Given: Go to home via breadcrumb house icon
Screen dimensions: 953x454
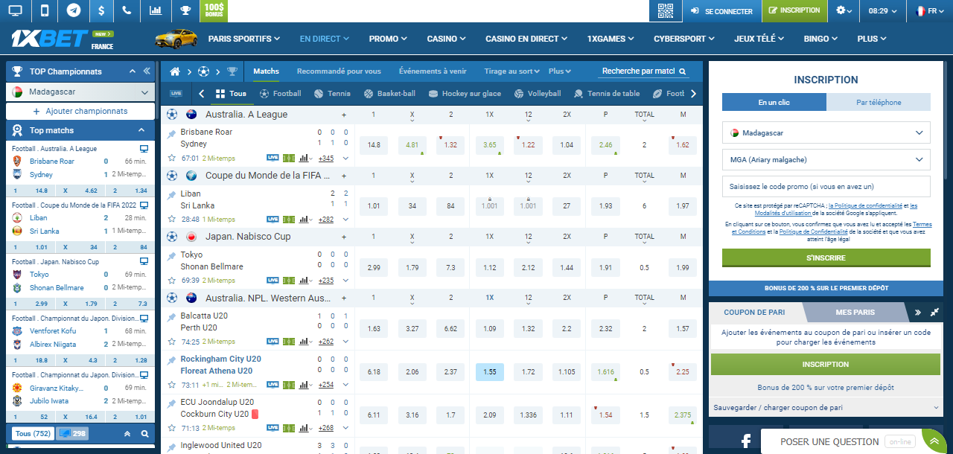Looking at the screenshot, I should pyautogui.click(x=176, y=71).
